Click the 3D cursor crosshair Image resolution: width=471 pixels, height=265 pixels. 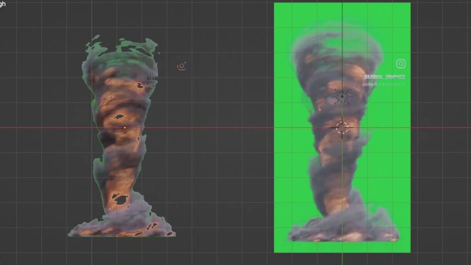coord(342,128)
